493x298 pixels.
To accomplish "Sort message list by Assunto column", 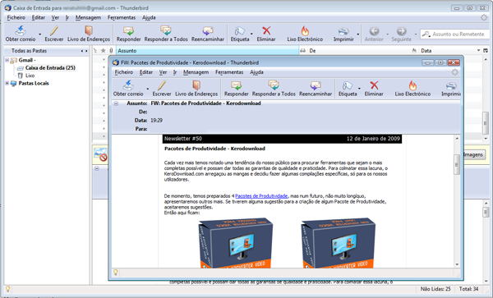I will (208, 51).
